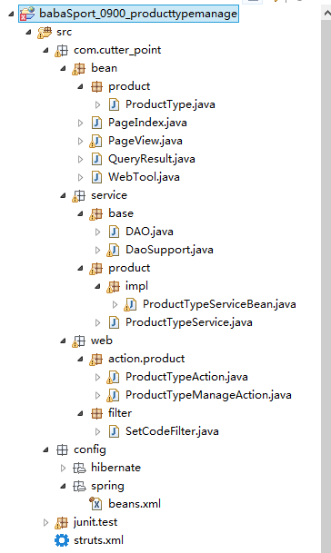
Task: Select the config package label
Action: pos(90,449)
